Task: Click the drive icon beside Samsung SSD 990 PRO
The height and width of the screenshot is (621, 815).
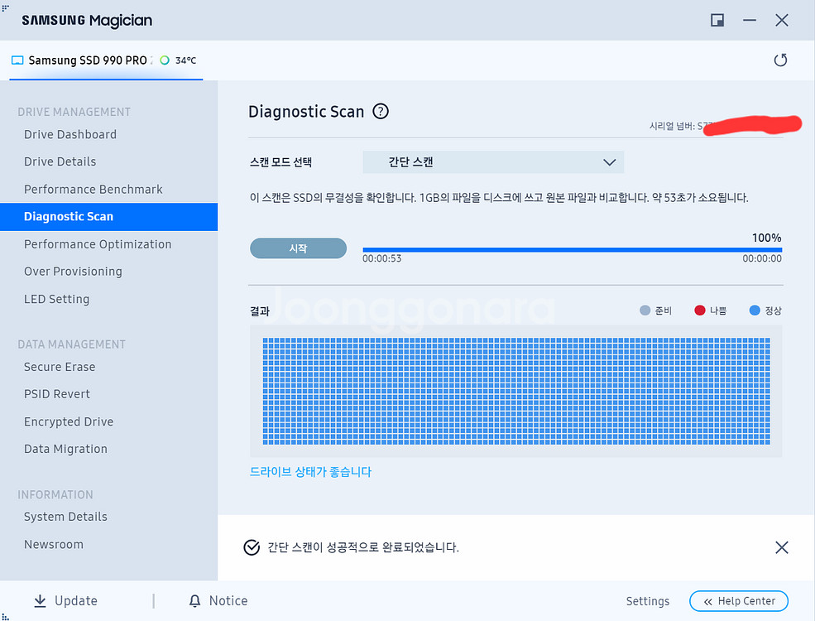Action: (17, 60)
